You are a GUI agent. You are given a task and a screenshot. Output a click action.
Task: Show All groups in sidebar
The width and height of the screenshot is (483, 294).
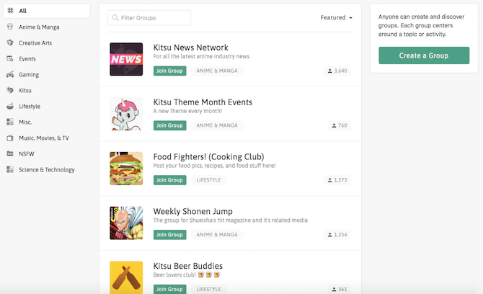click(47, 11)
